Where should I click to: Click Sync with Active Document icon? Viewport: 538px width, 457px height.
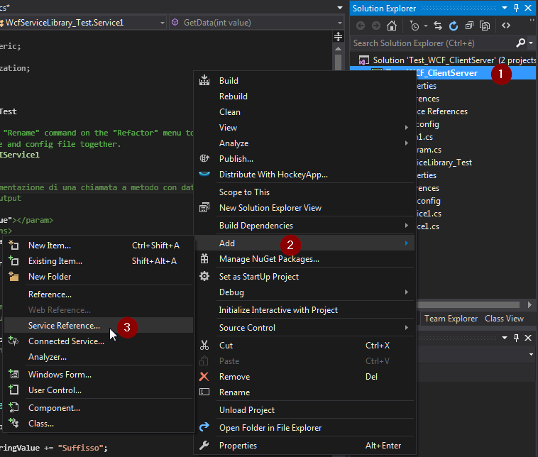coord(437,26)
